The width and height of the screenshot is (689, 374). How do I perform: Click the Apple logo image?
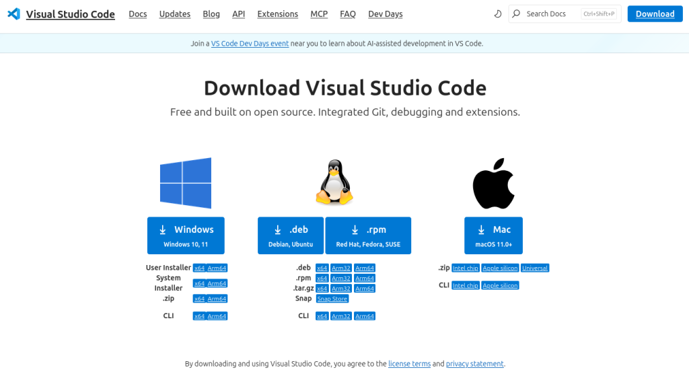click(x=493, y=184)
